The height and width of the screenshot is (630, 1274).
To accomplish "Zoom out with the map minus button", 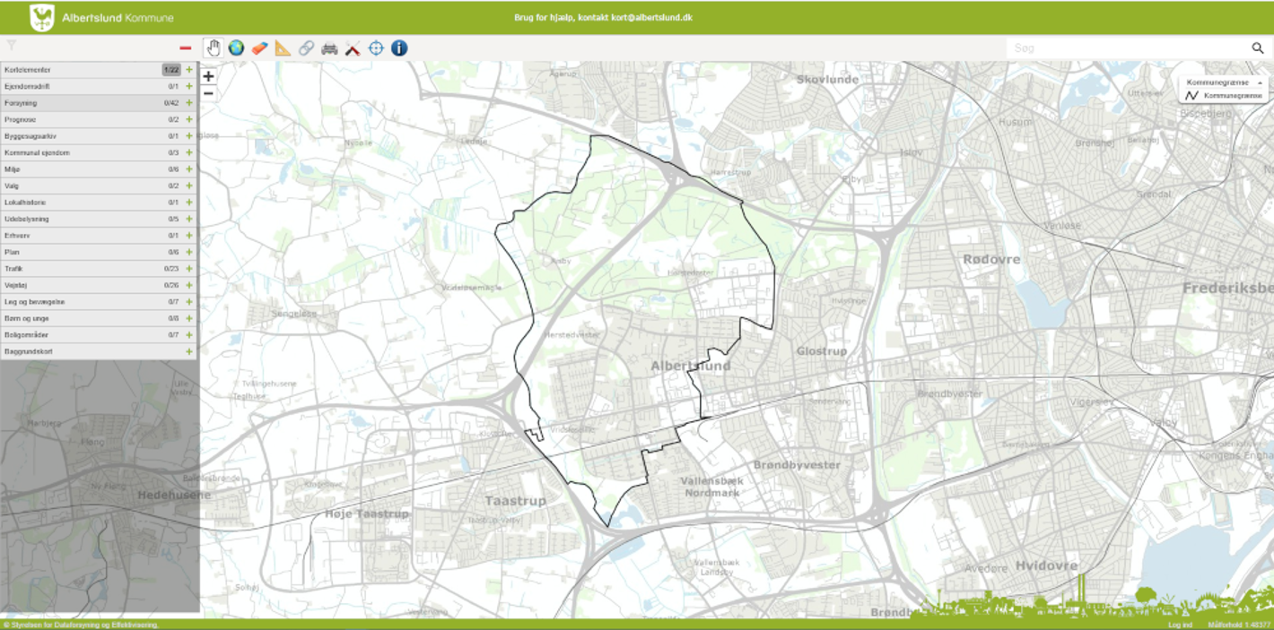I will point(208,93).
